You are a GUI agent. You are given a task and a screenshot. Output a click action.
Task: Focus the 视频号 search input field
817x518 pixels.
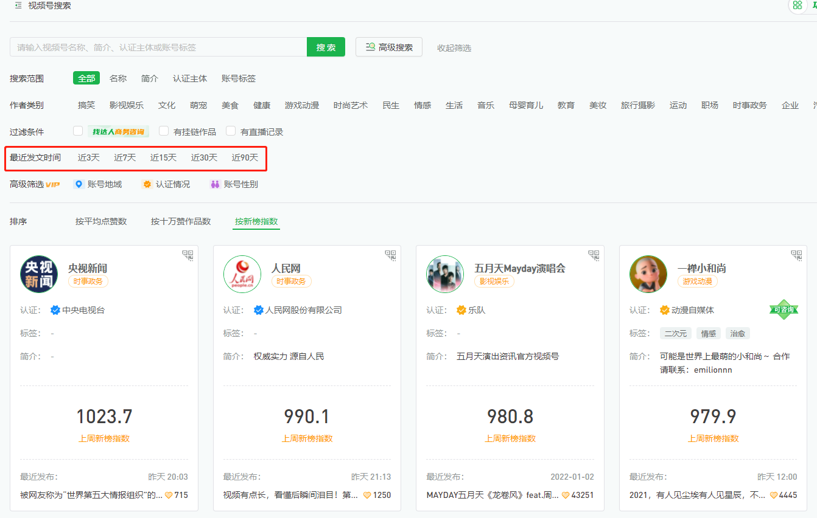click(158, 47)
